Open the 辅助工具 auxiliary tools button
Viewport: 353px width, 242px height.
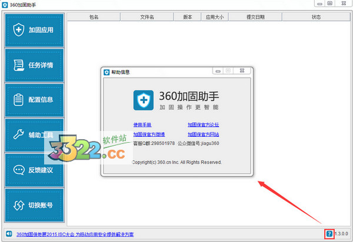[35, 135]
